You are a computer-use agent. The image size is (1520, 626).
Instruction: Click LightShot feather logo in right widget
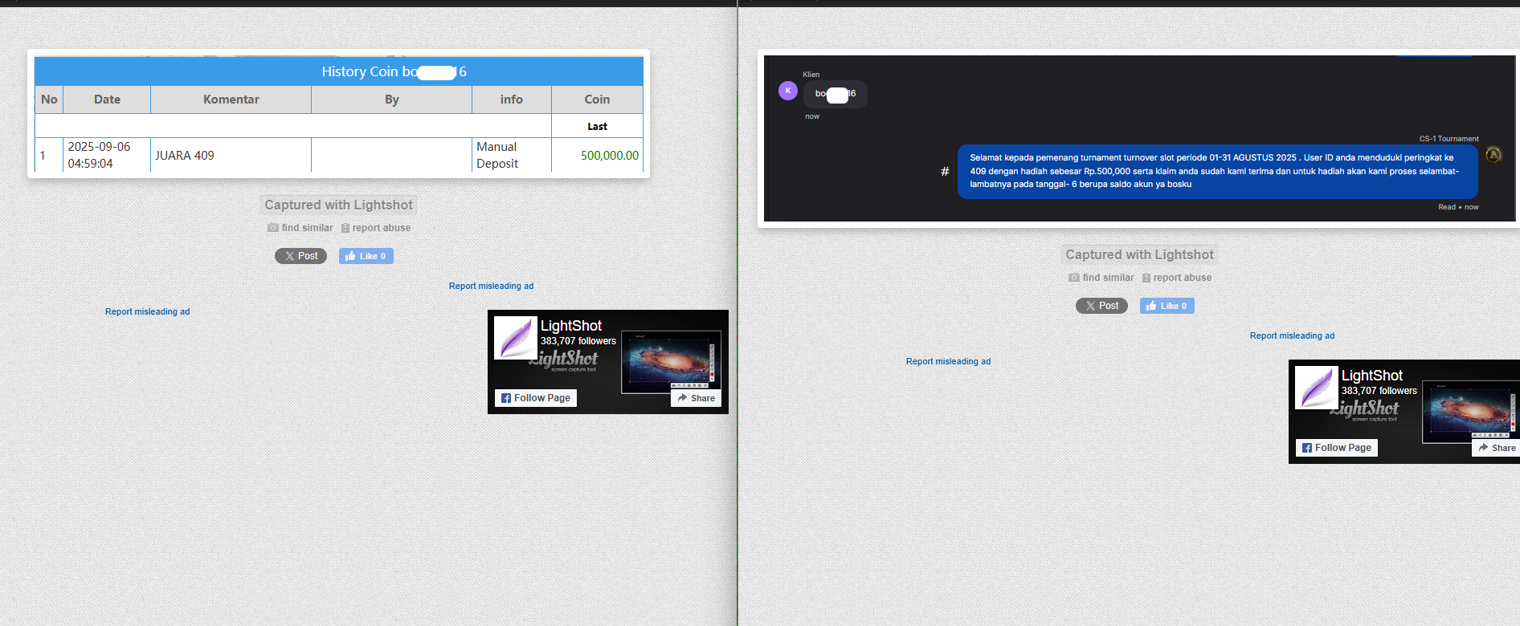click(1316, 387)
